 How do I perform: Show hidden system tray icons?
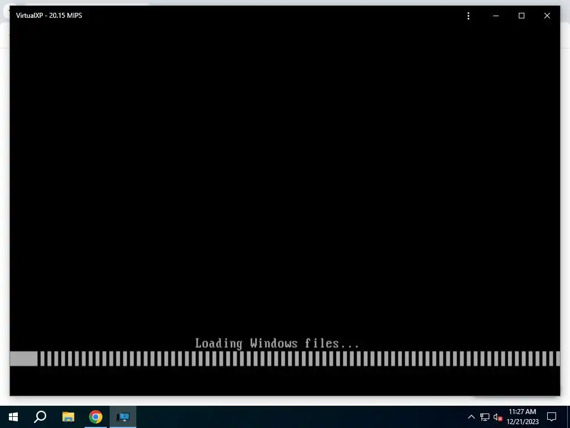click(471, 417)
